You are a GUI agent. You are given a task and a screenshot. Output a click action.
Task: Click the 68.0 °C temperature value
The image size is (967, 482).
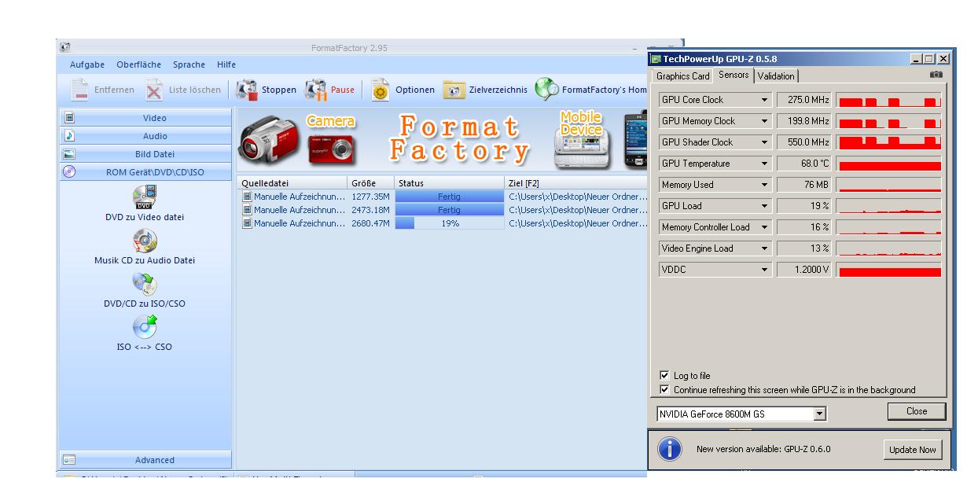click(x=804, y=164)
